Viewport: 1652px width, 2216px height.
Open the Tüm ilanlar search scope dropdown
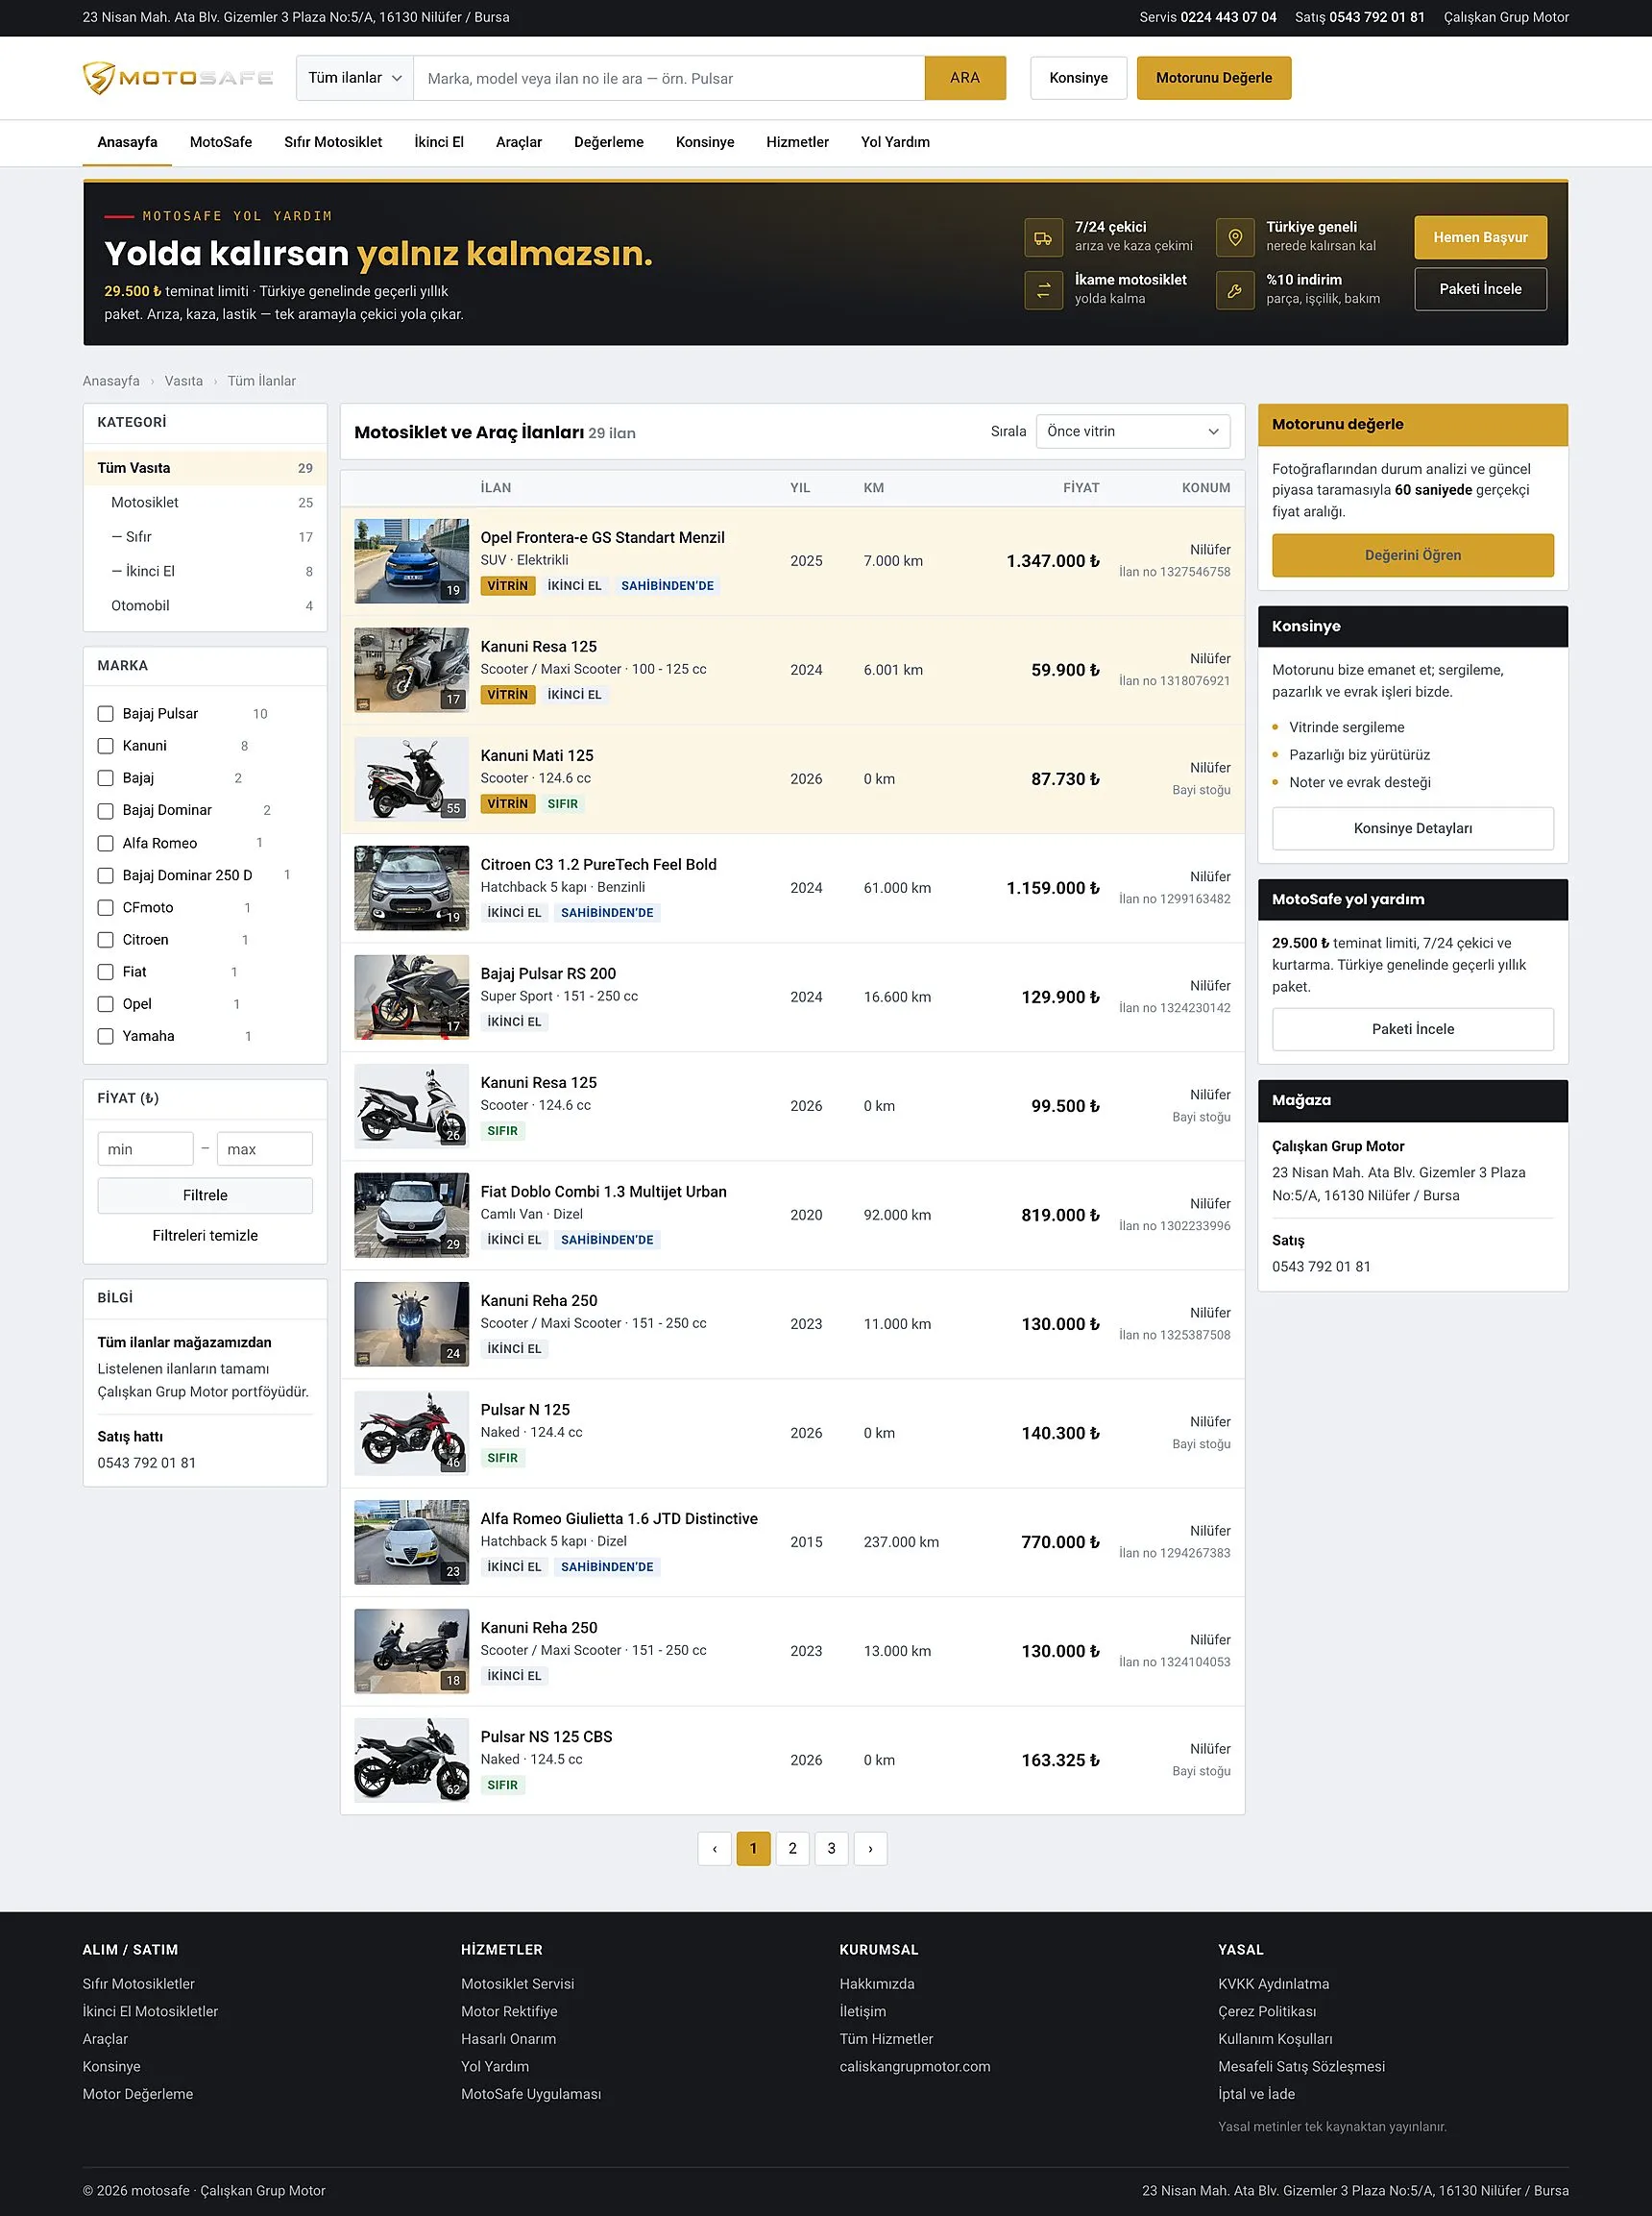[355, 78]
